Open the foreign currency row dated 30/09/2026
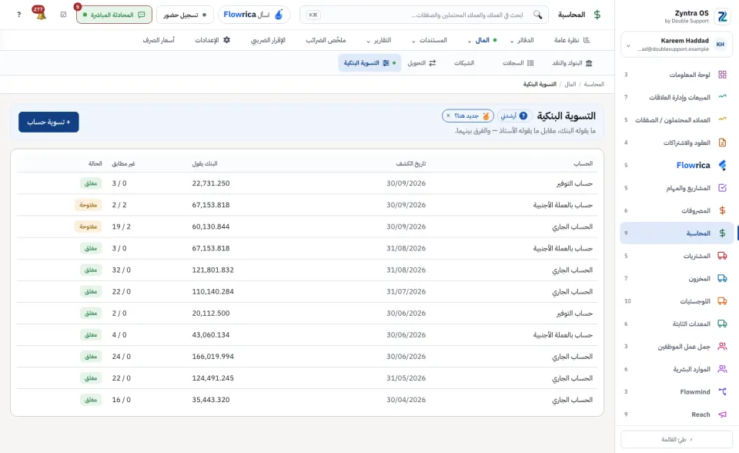This screenshot has height=453, width=739. [307, 205]
